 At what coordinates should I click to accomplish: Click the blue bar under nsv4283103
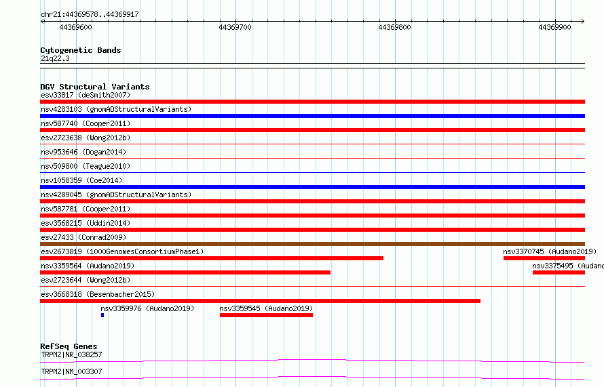click(x=312, y=116)
